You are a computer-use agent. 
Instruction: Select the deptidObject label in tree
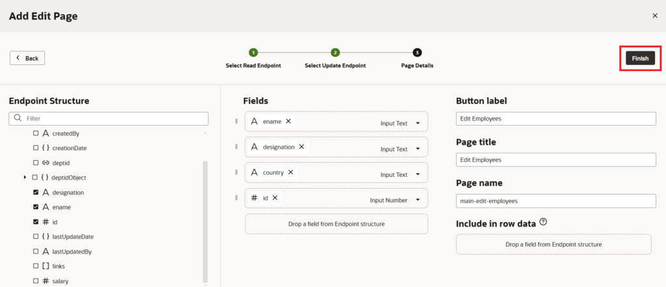(69, 177)
